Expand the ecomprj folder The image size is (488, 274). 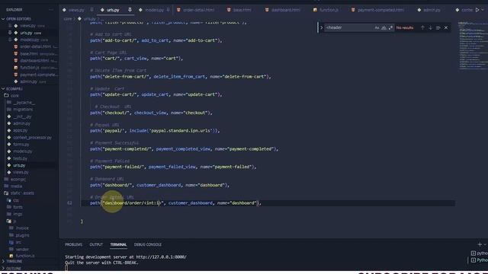click(18, 180)
